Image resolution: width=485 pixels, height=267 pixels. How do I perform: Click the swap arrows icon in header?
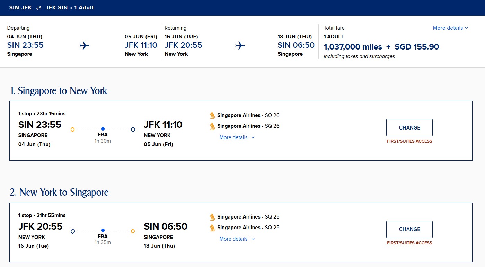(38, 8)
